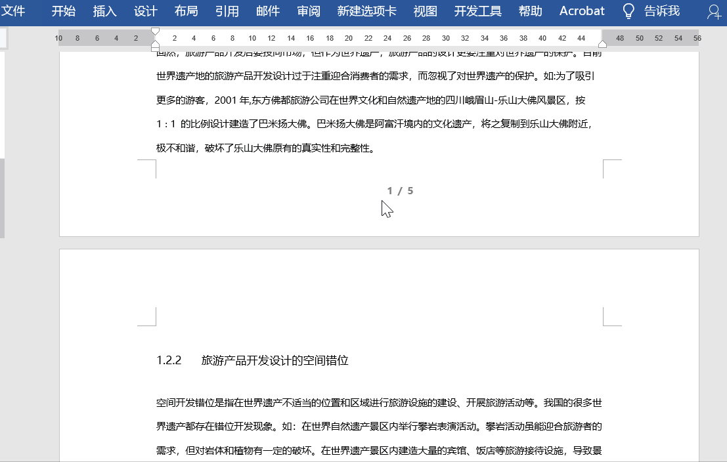
Task: Open the 开发工具 tab
Action: (478, 10)
